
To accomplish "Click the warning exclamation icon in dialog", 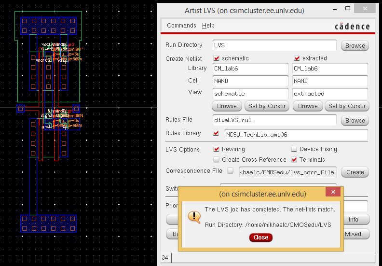I will pos(194,216).
